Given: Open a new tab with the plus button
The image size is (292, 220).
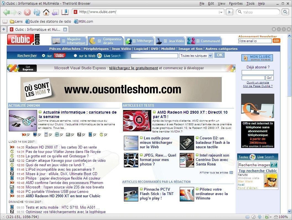Looking at the screenshot, I should (4, 29).
